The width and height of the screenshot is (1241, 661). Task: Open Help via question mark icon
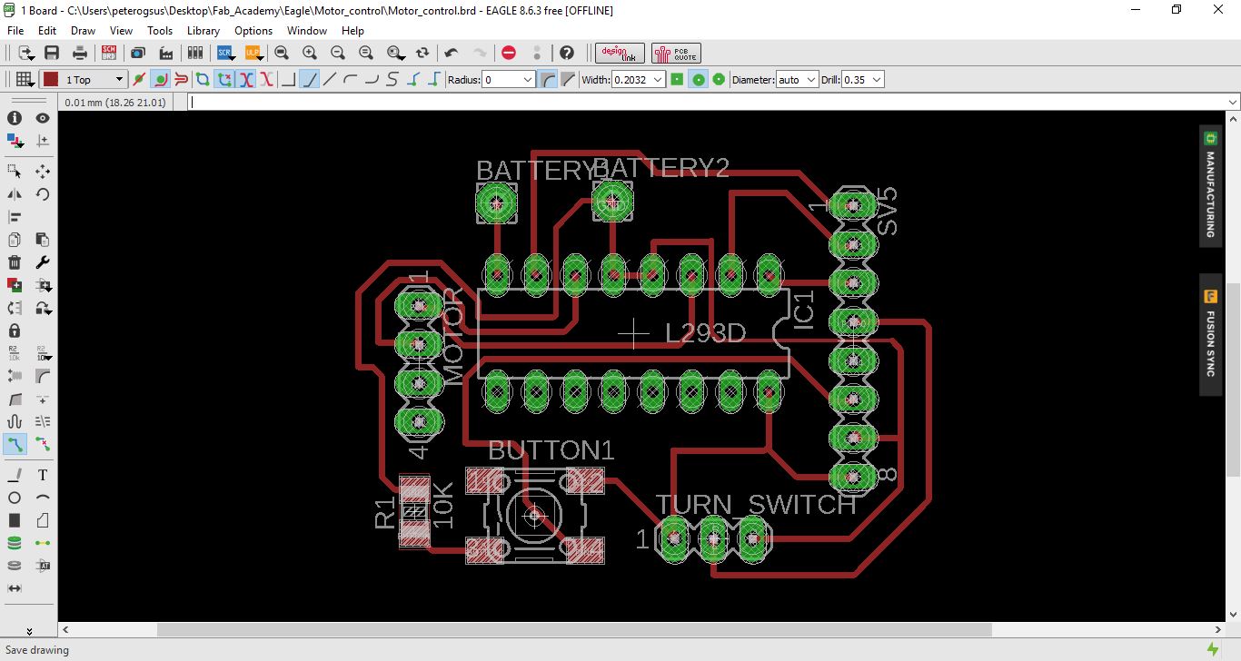coord(567,53)
